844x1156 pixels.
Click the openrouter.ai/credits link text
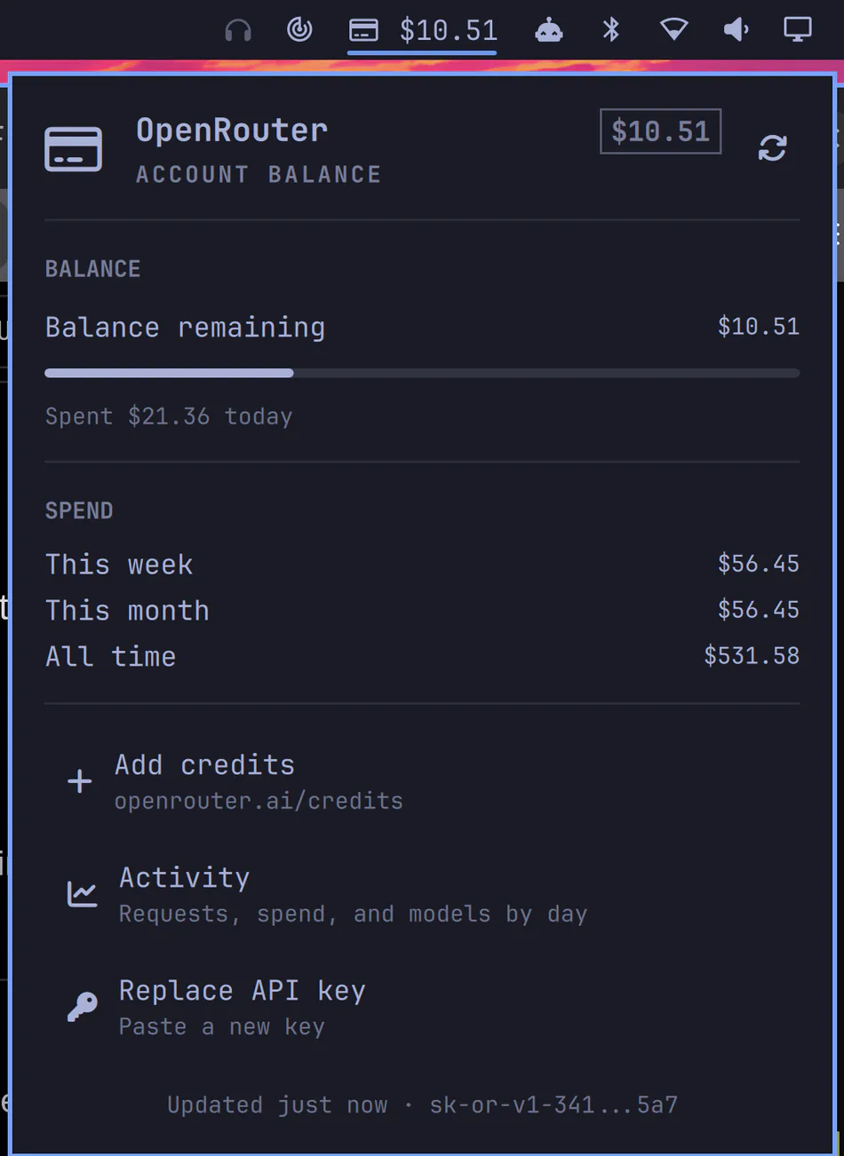click(259, 801)
